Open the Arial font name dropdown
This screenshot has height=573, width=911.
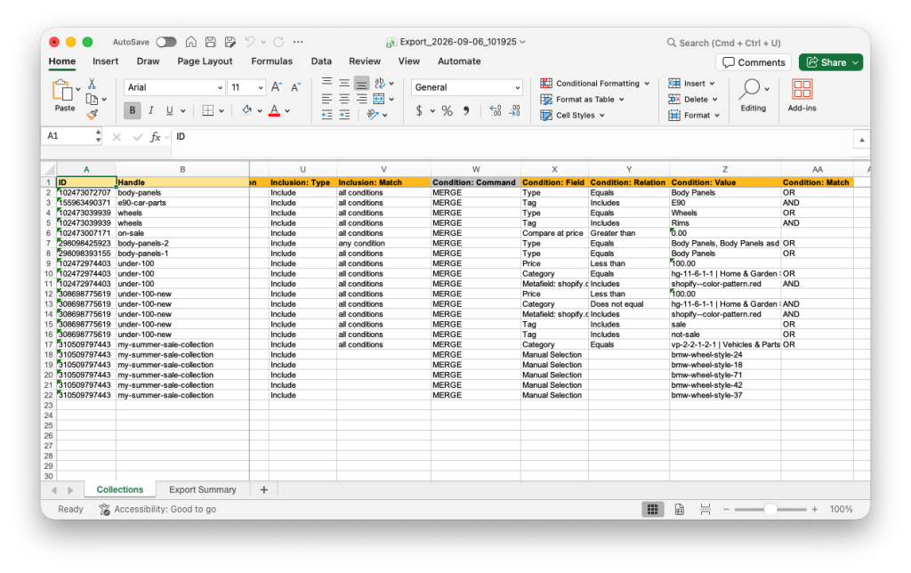tap(174, 87)
